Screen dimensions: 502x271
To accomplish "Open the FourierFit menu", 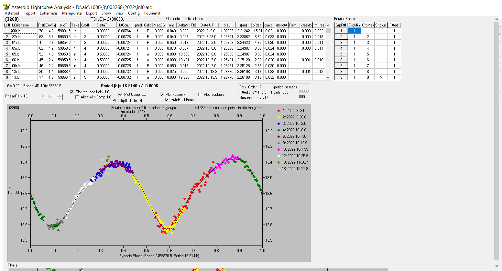I will tap(152, 13).
